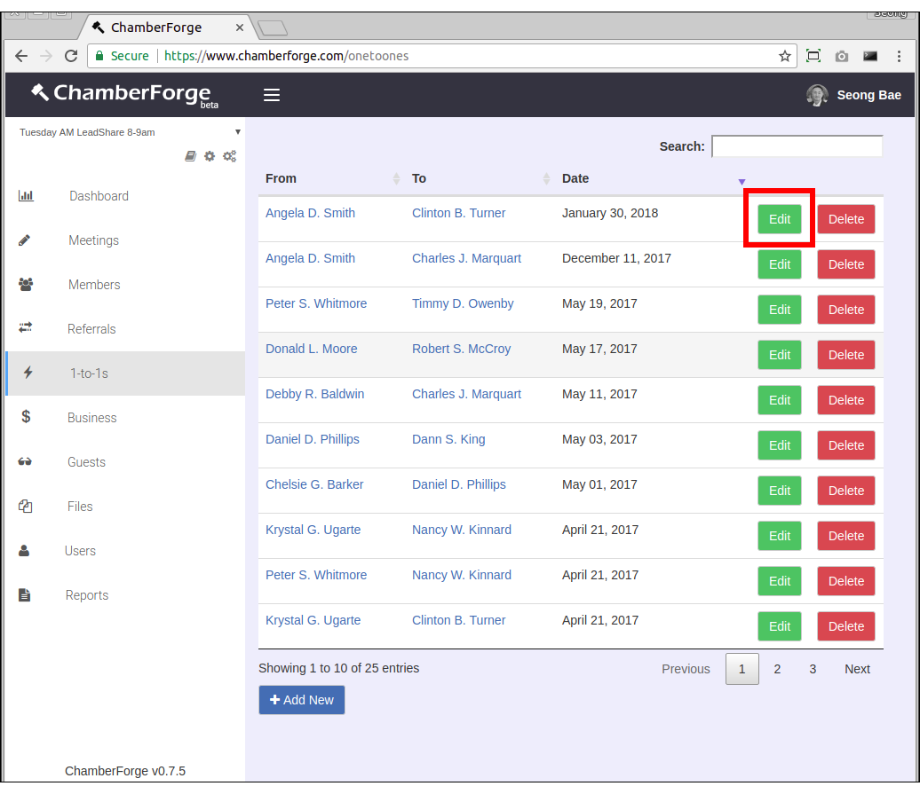Reload the page in the browser

71,56
